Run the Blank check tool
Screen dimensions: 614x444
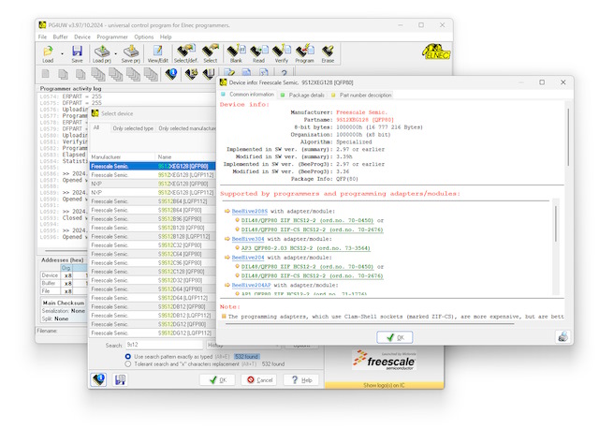[236, 53]
